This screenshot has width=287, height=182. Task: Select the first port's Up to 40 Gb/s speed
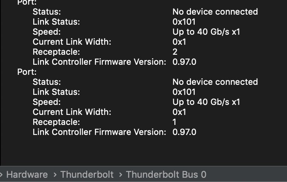pos(206,32)
